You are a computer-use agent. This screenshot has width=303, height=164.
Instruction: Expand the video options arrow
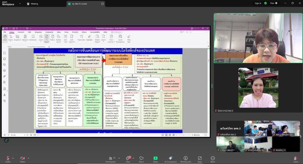[x=29, y=158]
